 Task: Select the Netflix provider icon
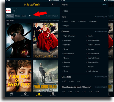(x=8, y=11)
